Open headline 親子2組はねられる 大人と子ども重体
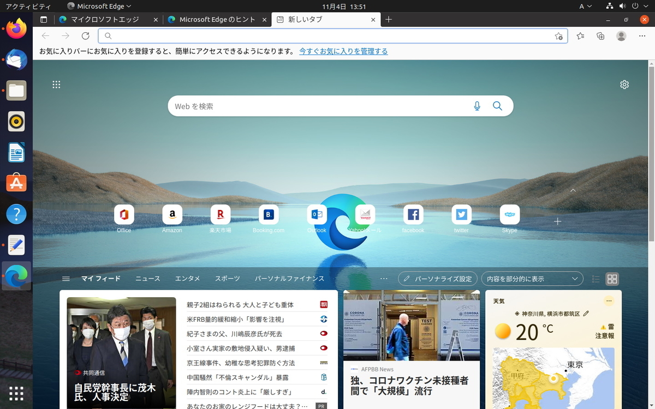This screenshot has height=409, width=655. 240,305
